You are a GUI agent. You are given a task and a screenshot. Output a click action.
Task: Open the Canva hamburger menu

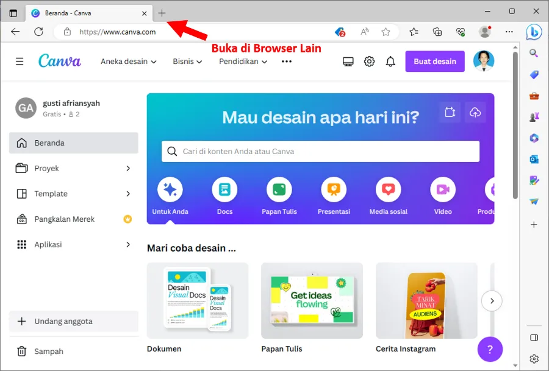click(x=20, y=62)
